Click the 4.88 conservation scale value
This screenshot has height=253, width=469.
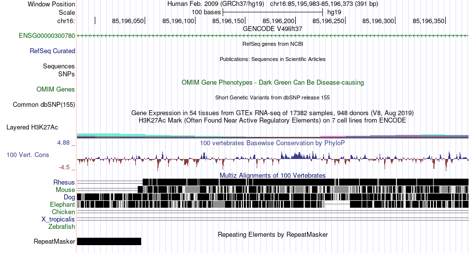click(x=63, y=143)
